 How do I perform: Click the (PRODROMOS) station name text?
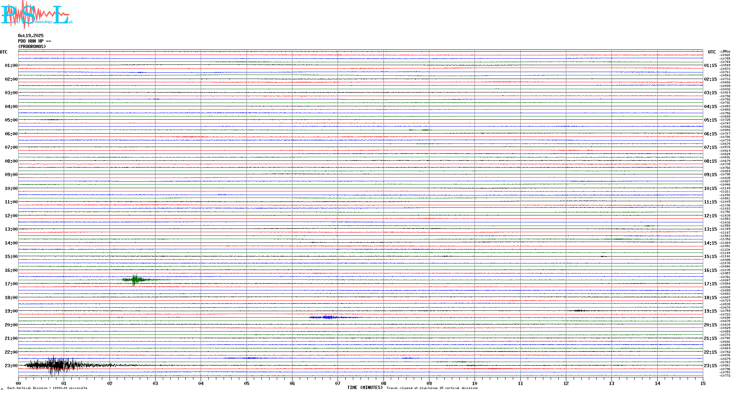32,47
